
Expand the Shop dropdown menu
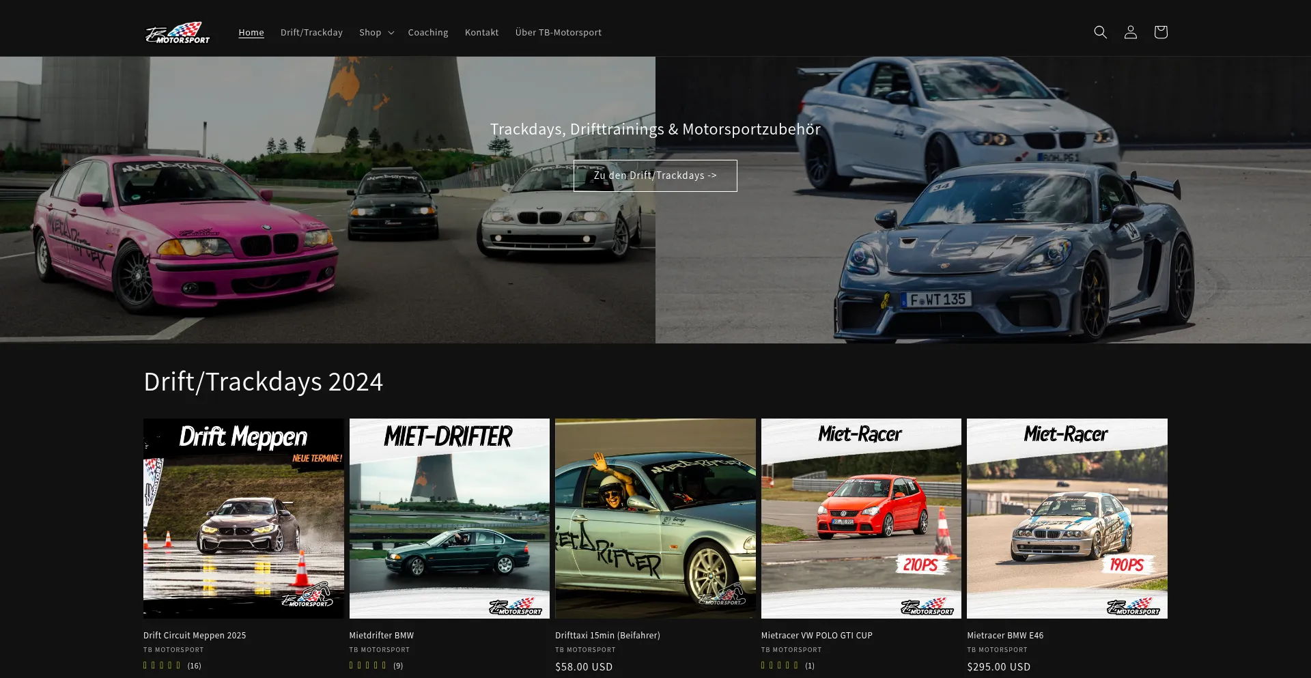[x=376, y=32]
